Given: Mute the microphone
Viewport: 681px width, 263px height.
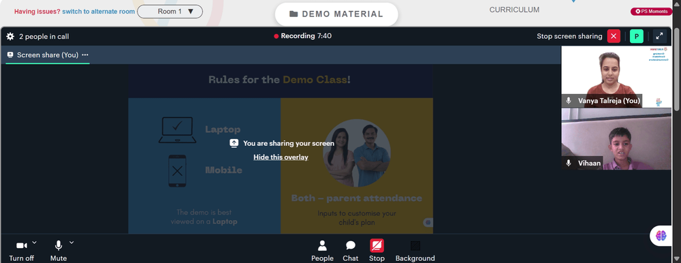Looking at the screenshot, I should coord(58,251).
